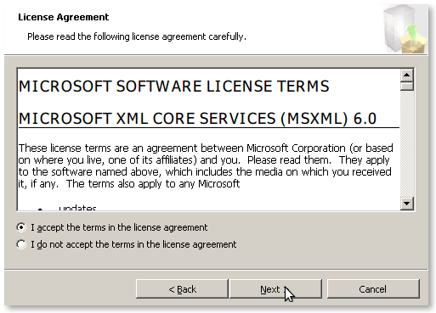Viewport: 436px width, 313px height.
Task: Click the words "Microsoft Corporation" in the license text
Action: coord(296,148)
